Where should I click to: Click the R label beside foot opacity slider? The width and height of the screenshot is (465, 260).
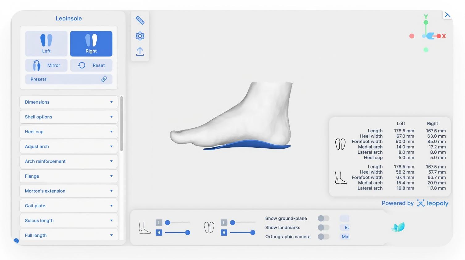(x=159, y=233)
